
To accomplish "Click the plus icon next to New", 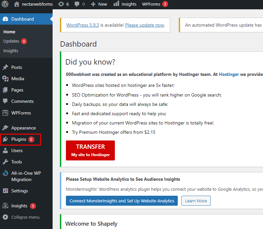I will pyautogui.click(x=93, y=4).
